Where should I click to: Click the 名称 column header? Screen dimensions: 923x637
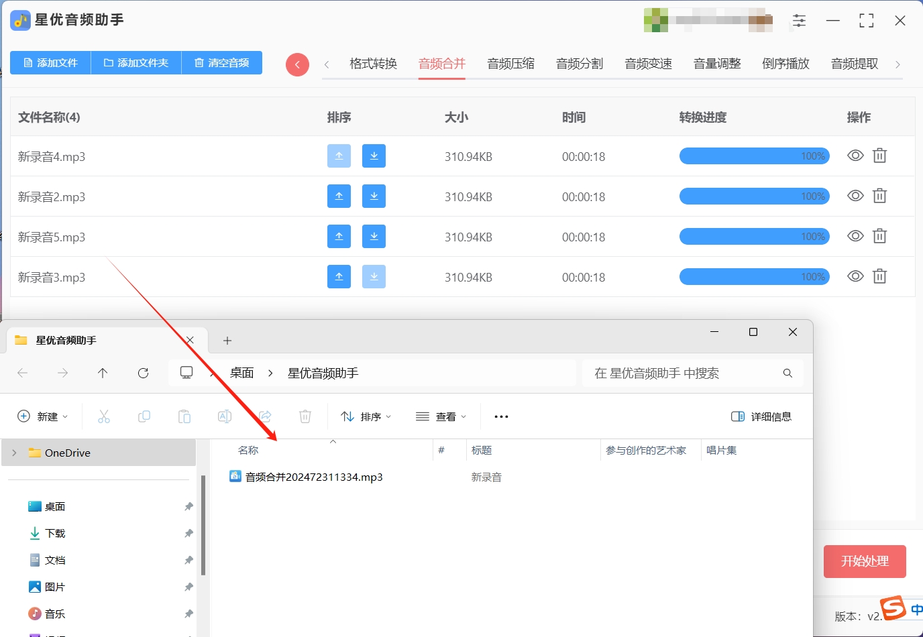[248, 450]
